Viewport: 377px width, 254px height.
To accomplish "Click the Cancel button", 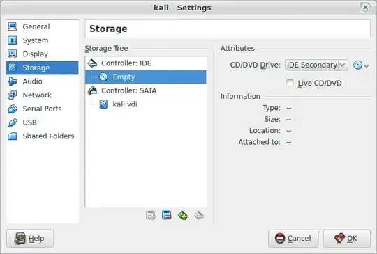I will (x=293, y=239).
